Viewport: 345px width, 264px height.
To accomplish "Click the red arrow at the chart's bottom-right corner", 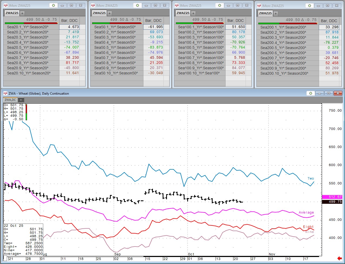I will point(340,259).
